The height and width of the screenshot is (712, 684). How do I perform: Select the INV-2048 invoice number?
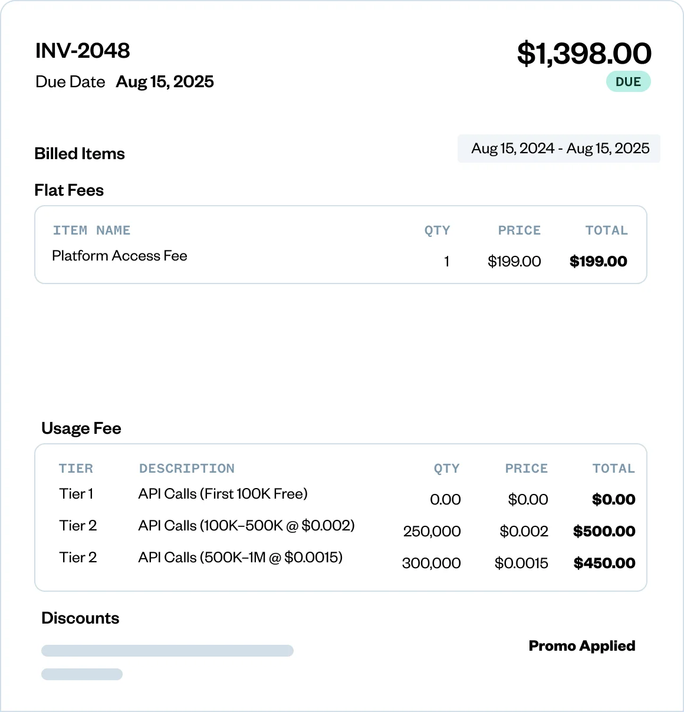coord(83,51)
